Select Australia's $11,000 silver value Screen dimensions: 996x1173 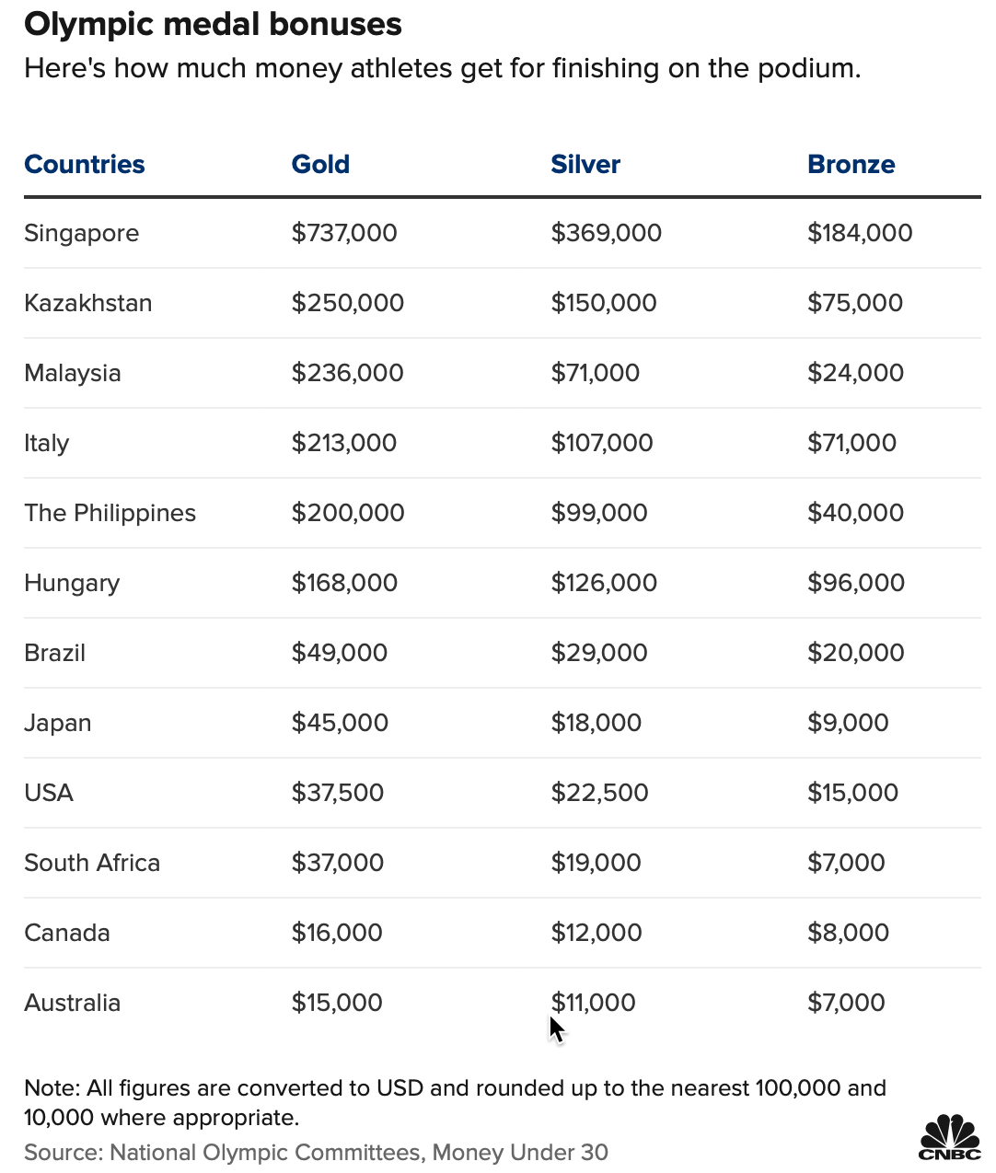click(x=594, y=1003)
